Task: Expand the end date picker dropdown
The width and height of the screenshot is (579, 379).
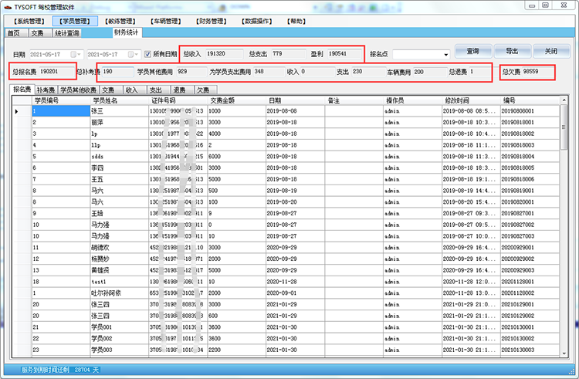Action: 134,55
